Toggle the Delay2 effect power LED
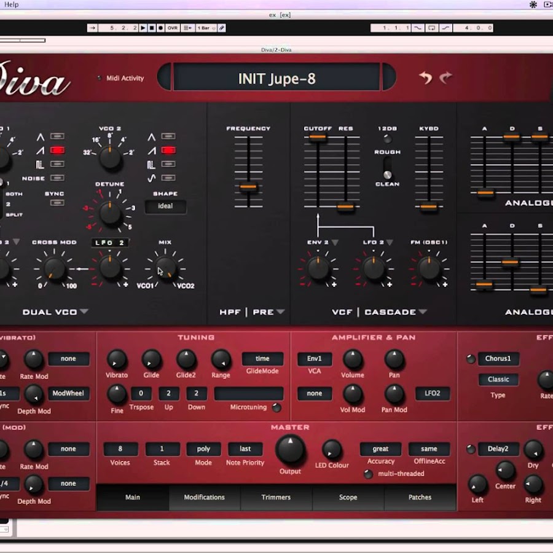Screen dimensions: 553x553 coord(471,449)
